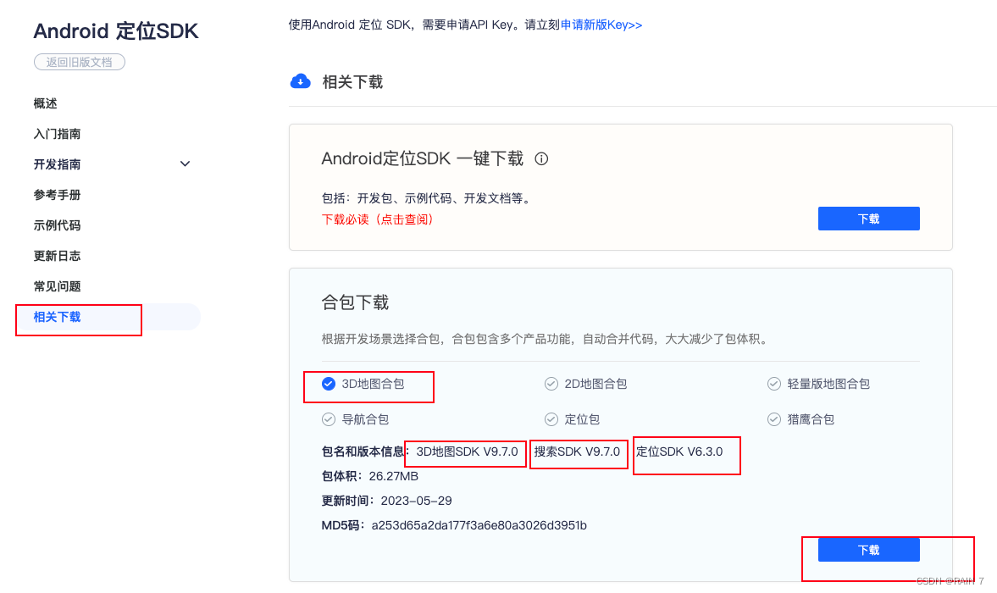Click the 合包下载 heading

tap(355, 302)
